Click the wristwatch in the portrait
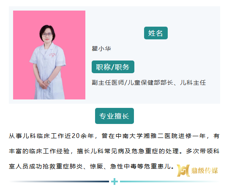Screen dimensions: 229x187 49,81
